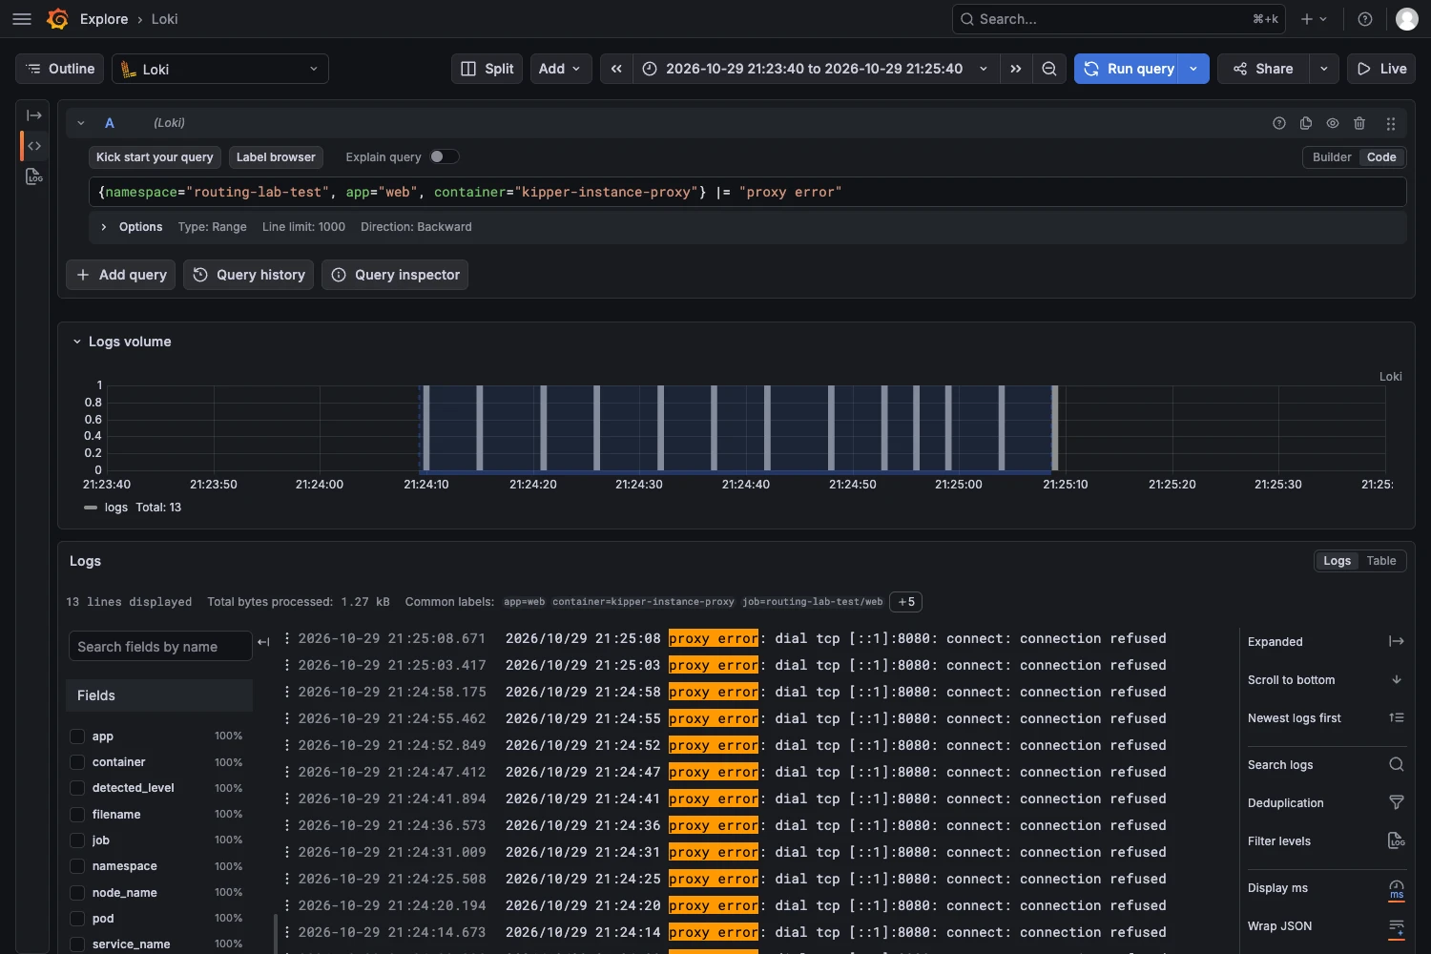Image resolution: width=1431 pixels, height=954 pixels.
Task: Open the user profile avatar
Action: [x=1407, y=19]
